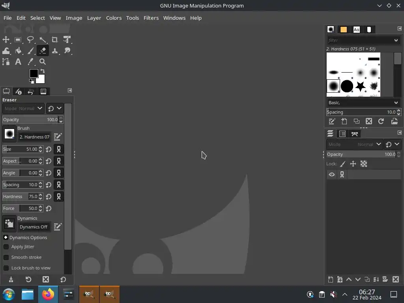Toggle link Hardness to brush default
The image size is (404, 303).
(59, 196)
